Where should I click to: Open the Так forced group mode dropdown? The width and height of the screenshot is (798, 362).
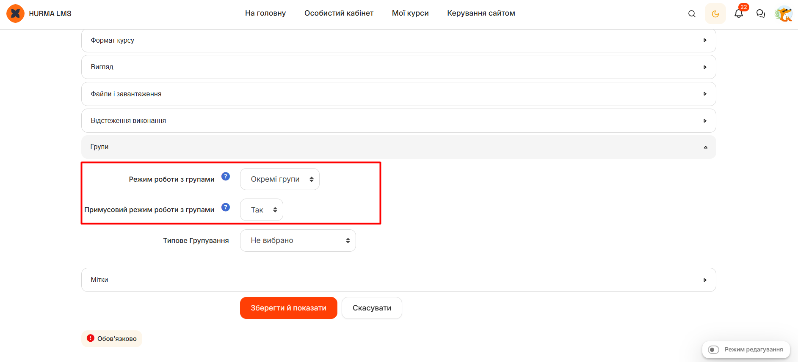point(261,210)
